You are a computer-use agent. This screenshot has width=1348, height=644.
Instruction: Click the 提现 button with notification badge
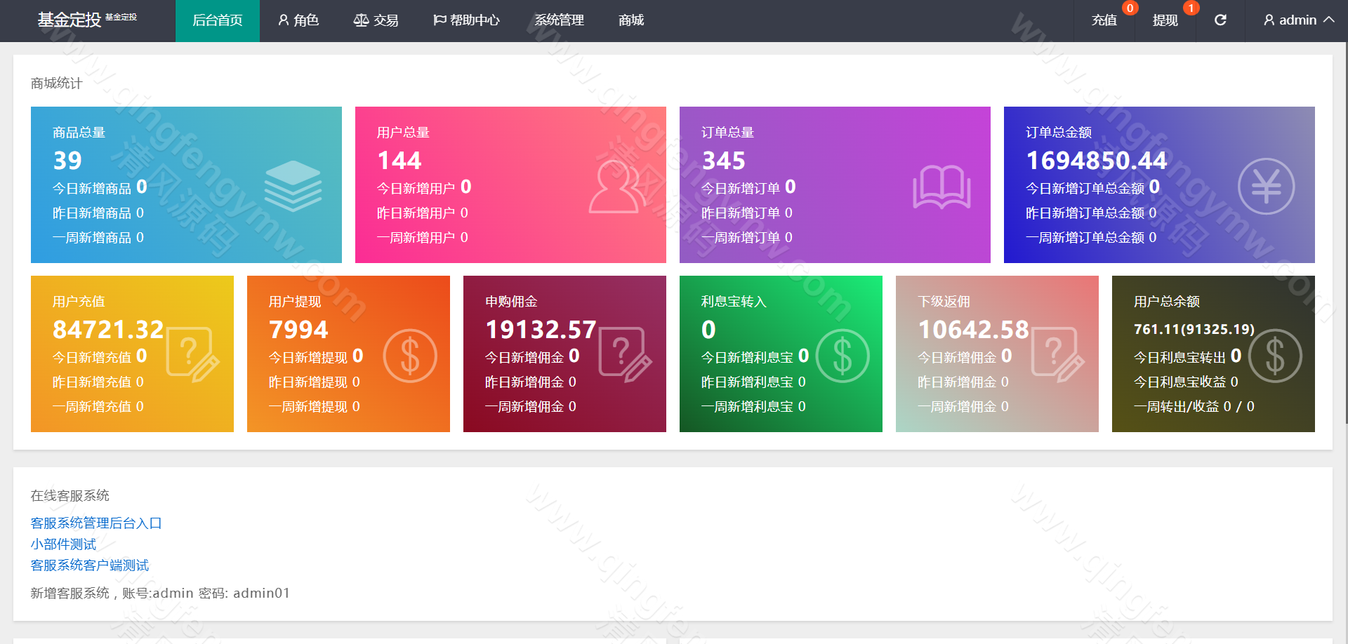point(1165,20)
